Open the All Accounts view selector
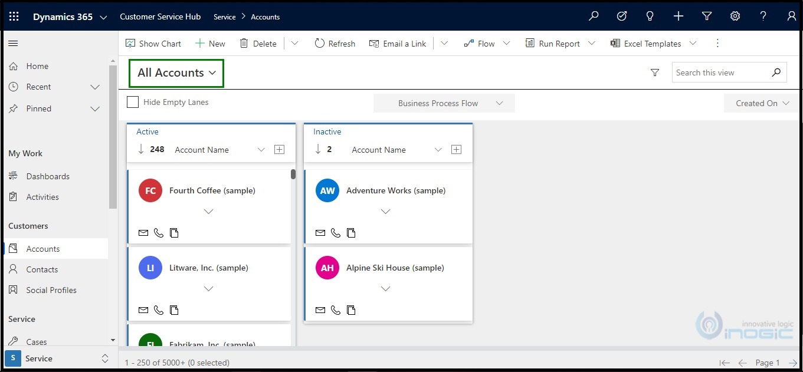 click(177, 73)
